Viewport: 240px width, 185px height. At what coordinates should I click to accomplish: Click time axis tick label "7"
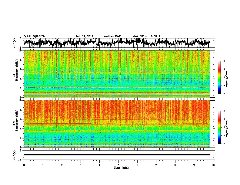pos(156,165)
